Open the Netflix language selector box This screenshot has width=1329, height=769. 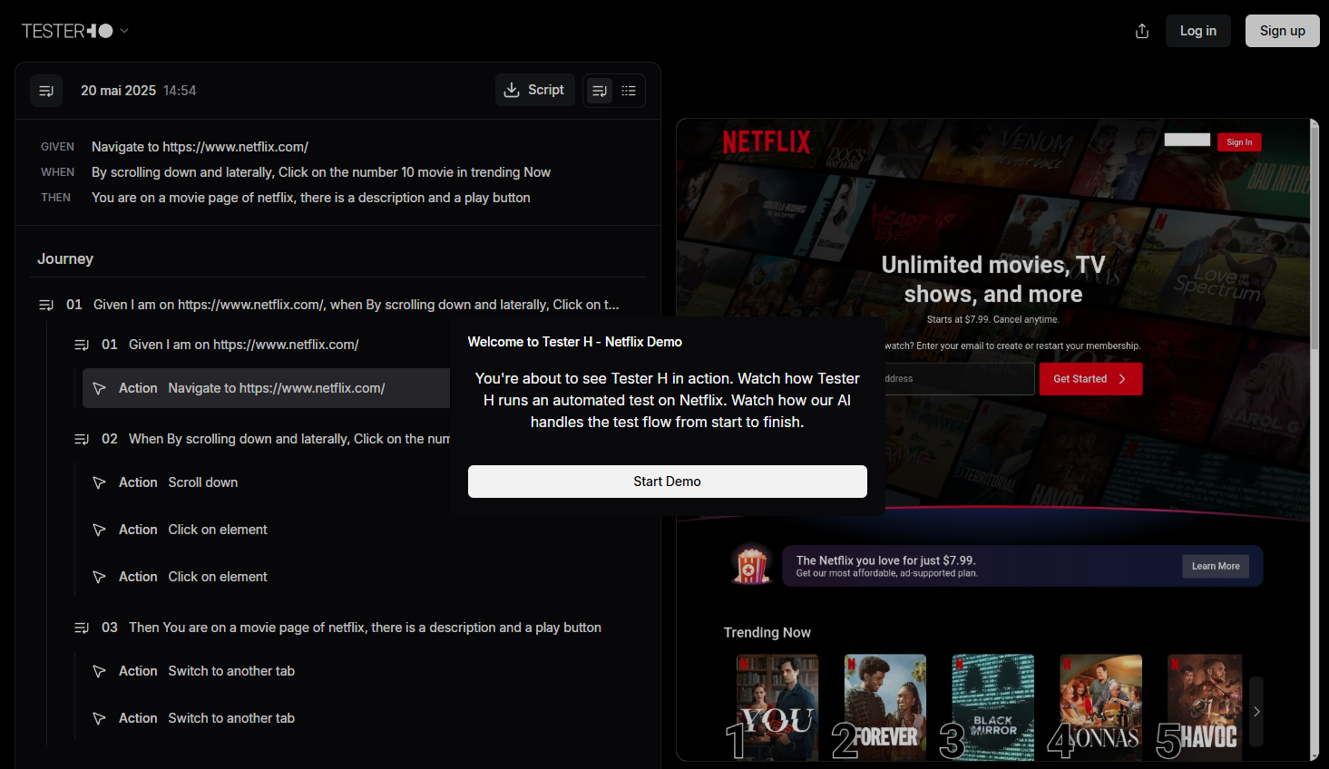point(1187,140)
